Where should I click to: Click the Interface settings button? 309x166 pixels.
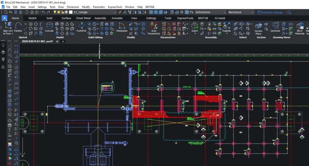click(x=270, y=12)
